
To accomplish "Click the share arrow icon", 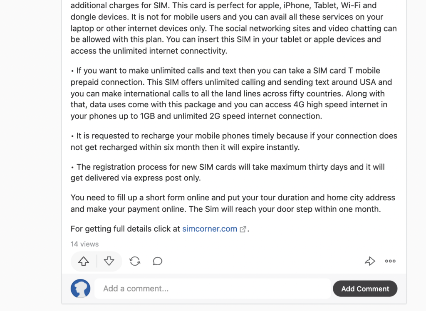I will pos(370,261).
